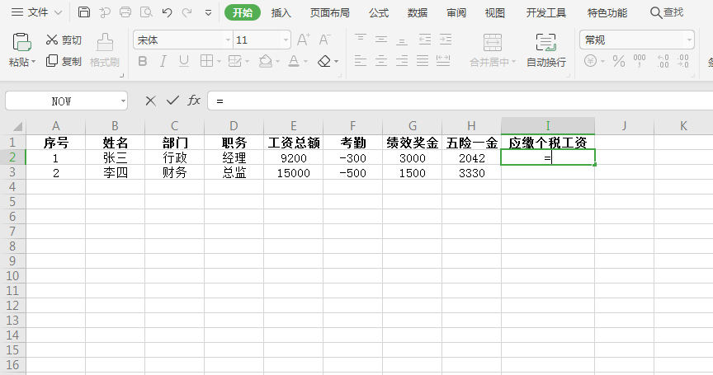Screen dimensions: 713x375
Task: Open the 公式 ribbon tab
Action: (379, 12)
